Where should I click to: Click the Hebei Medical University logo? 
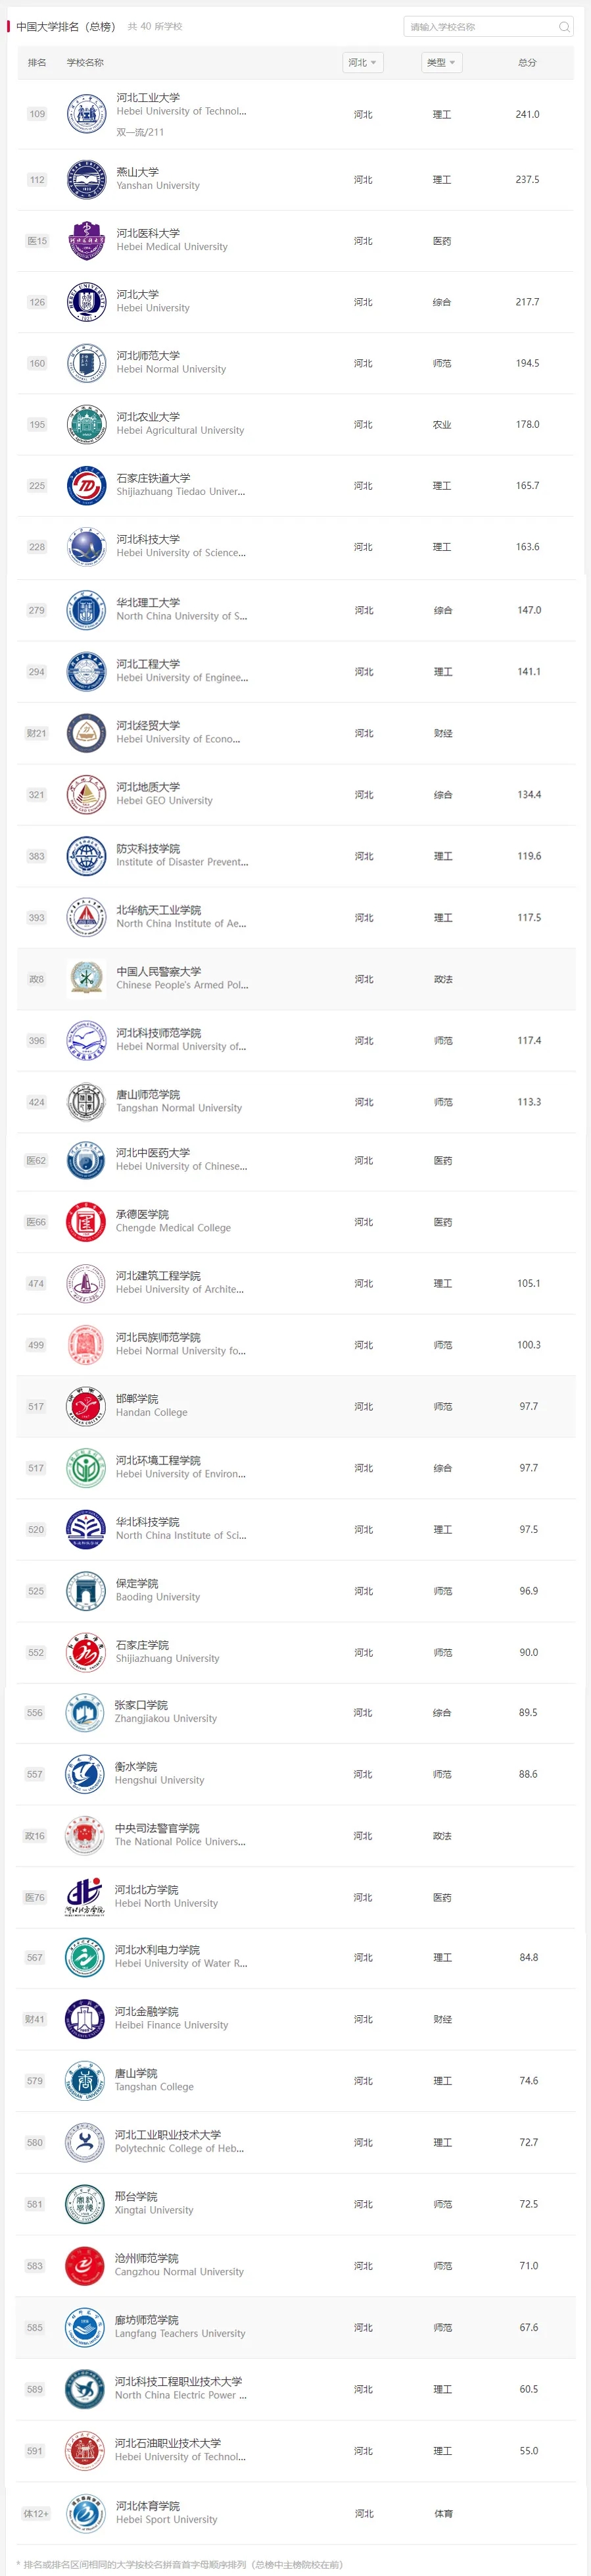point(86,241)
